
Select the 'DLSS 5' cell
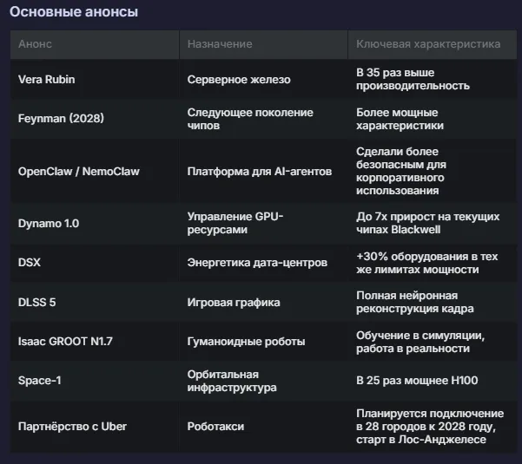point(95,302)
